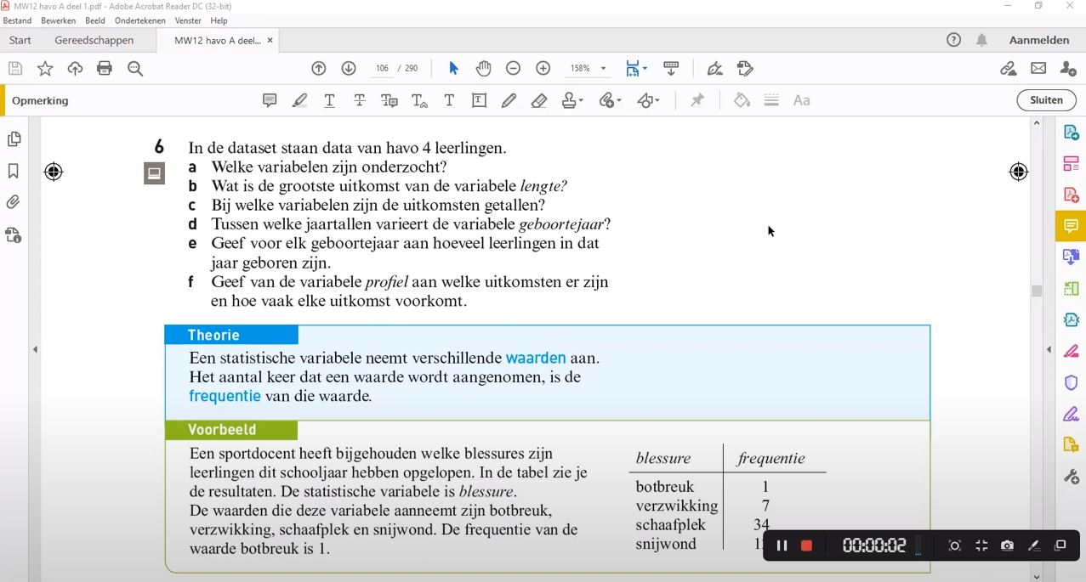Collapse the right tools pane arrow
This screenshot has height=582, width=1086.
click(x=1049, y=349)
